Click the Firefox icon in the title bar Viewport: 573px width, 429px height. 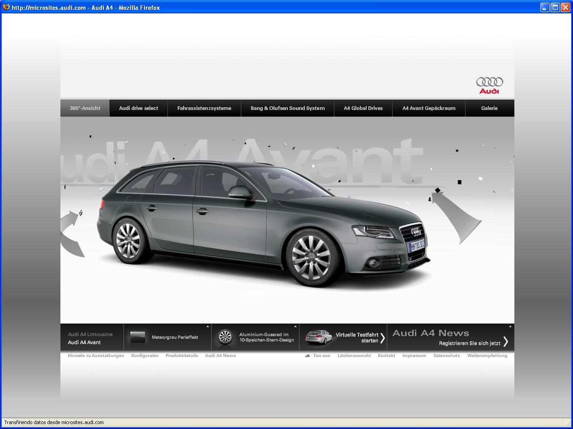pyautogui.click(x=6, y=7)
